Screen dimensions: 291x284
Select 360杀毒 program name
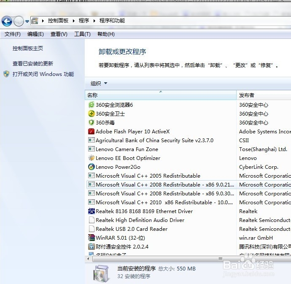105,123
